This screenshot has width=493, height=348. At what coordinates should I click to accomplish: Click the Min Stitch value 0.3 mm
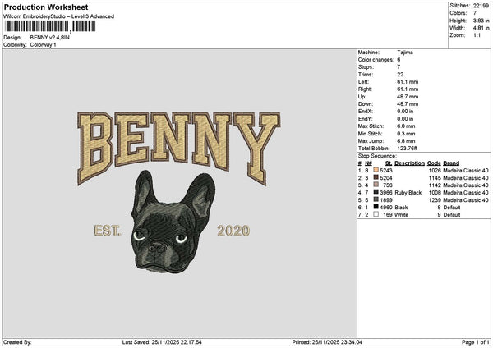pyautogui.click(x=406, y=134)
